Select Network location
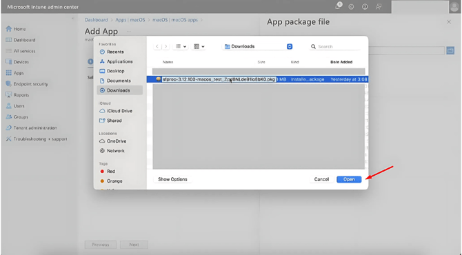 point(116,151)
